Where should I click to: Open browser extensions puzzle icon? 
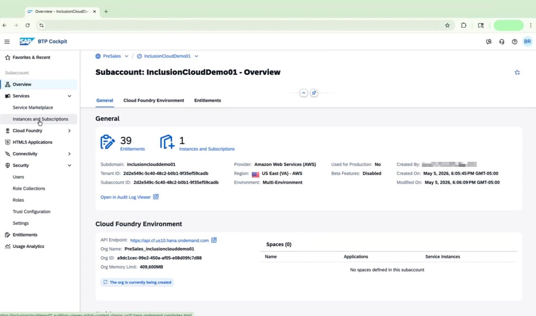464,25
